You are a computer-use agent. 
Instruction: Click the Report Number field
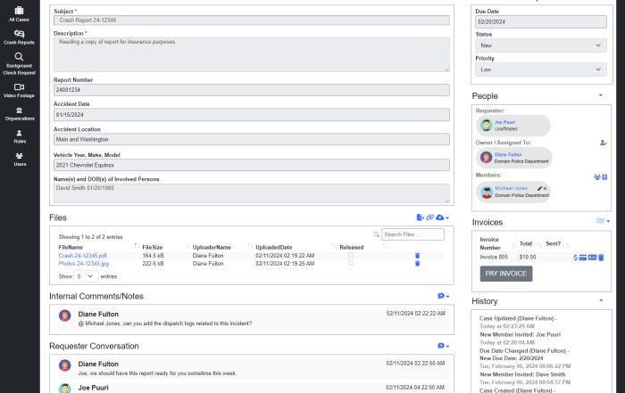(x=252, y=90)
